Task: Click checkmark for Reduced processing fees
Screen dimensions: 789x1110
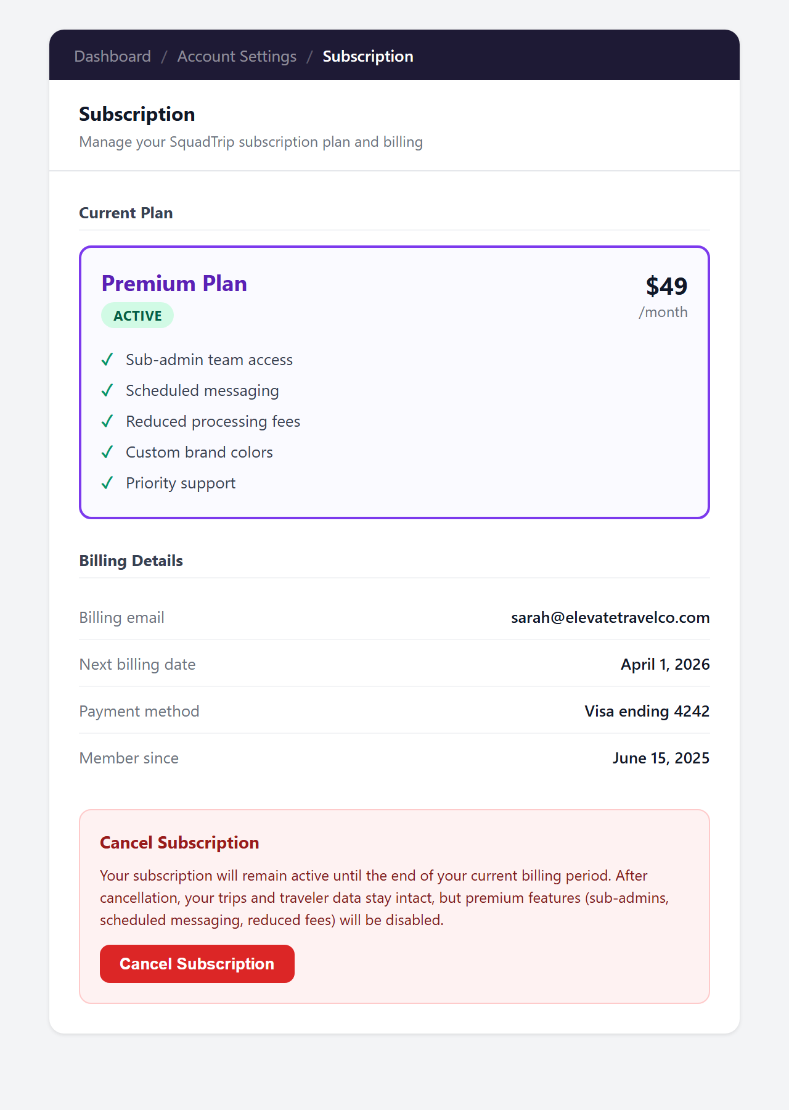Action: (x=107, y=421)
